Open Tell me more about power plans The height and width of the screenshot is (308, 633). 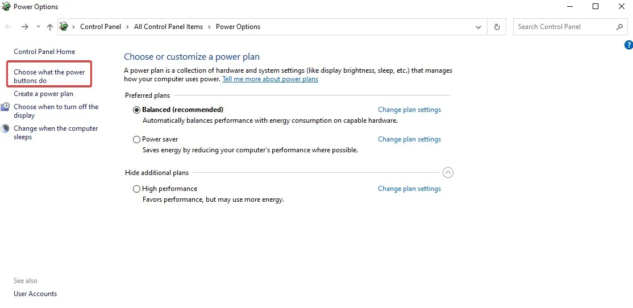coord(270,79)
